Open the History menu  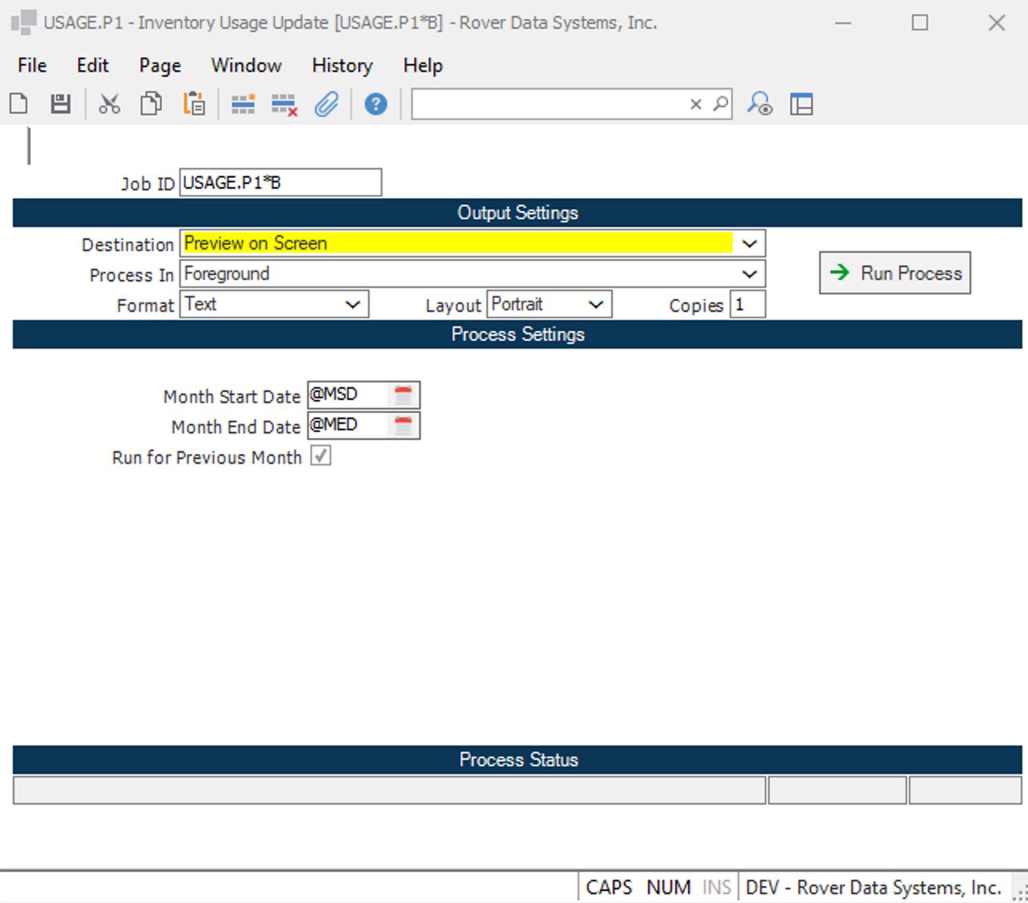click(342, 66)
